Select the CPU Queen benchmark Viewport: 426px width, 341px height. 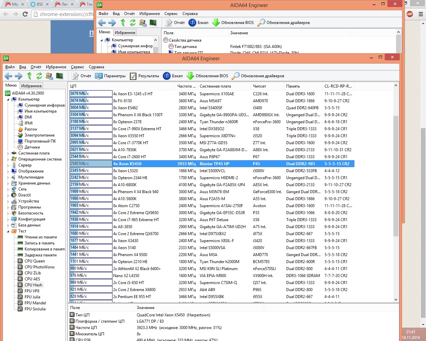[35, 261]
